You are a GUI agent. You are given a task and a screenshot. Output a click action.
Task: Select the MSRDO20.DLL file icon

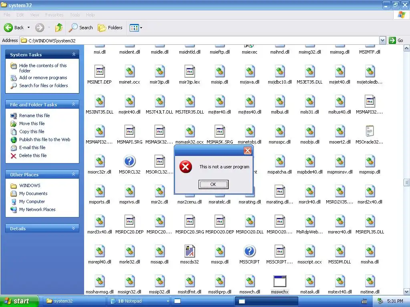click(250, 221)
